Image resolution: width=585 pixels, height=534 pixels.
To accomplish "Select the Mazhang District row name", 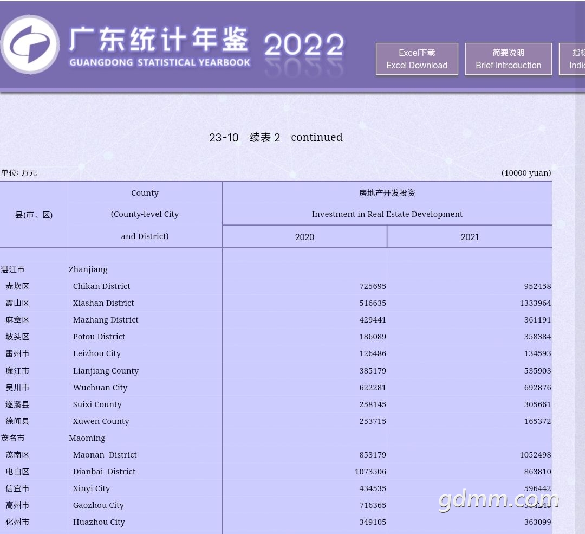I will (106, 320).
